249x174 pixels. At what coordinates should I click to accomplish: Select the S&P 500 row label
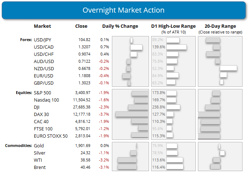[42, 93]
